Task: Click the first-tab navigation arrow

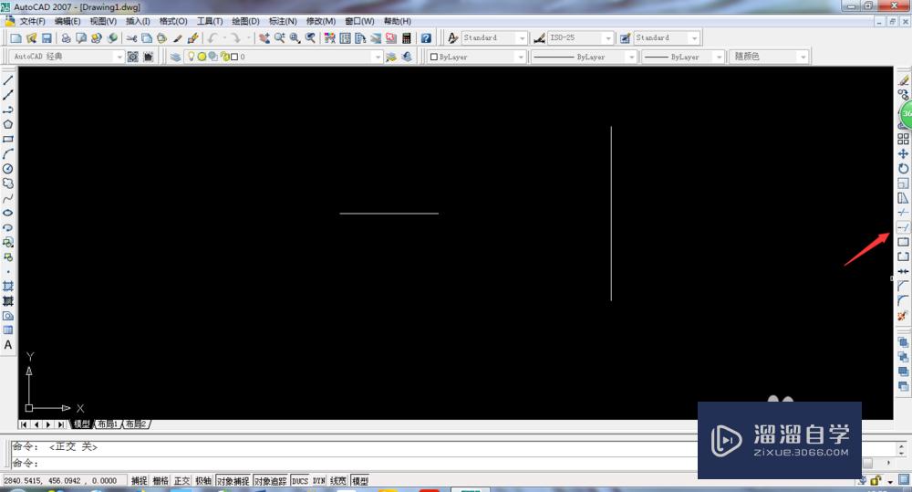Action: tap(24, 424)
